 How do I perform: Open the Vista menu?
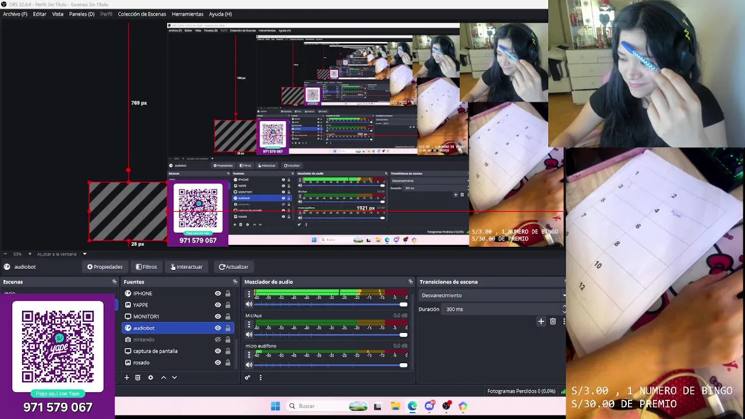coord(58,14)
